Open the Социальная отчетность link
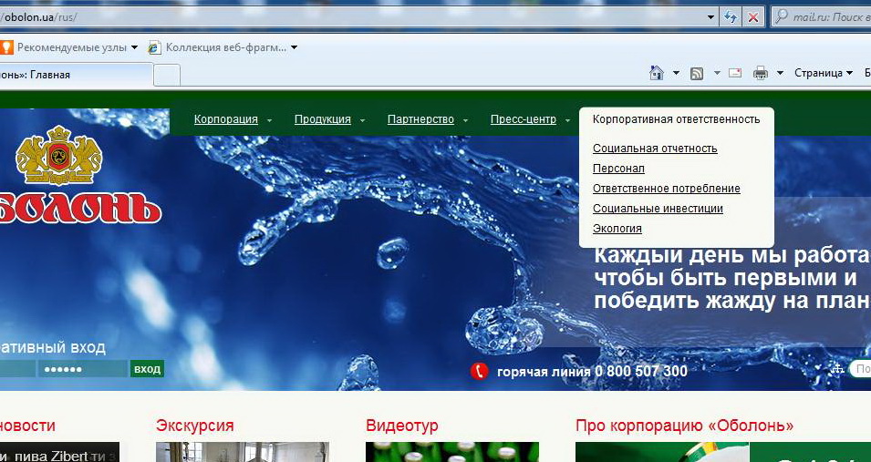 coord(655,149)
